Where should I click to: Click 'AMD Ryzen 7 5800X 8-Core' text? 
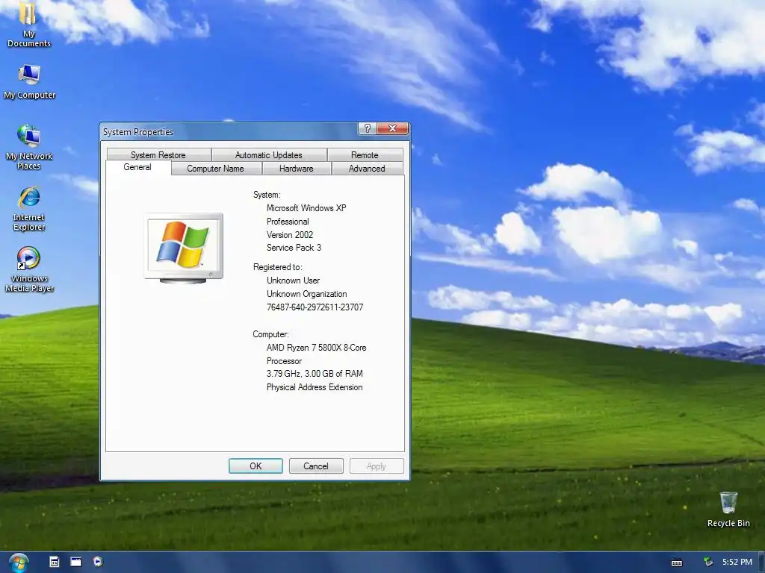tap(316, 348)
